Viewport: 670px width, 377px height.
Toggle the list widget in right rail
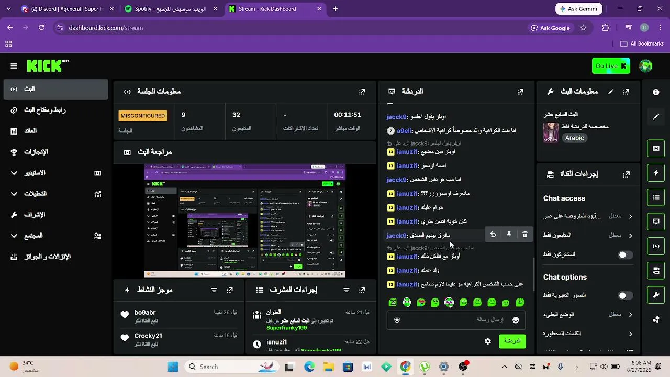click(x=656, y=197)
